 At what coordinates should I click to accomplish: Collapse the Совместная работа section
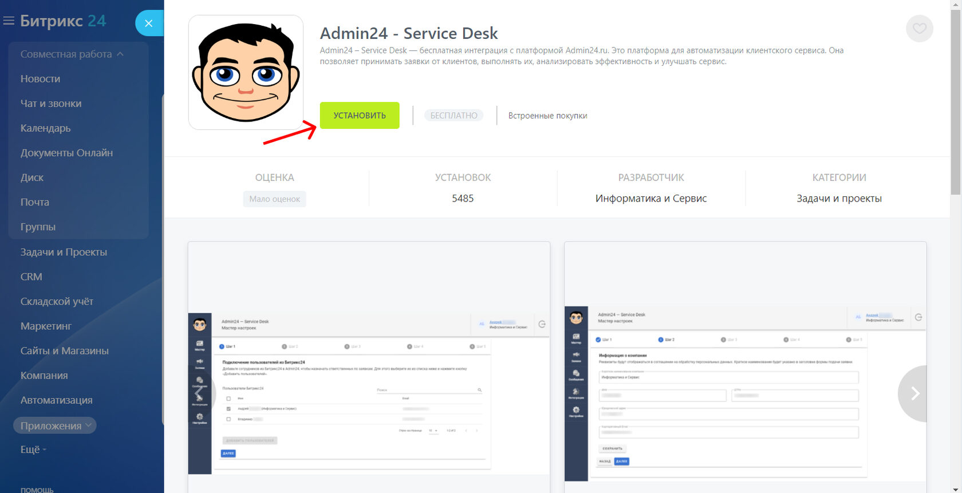(x=72, y=54)
